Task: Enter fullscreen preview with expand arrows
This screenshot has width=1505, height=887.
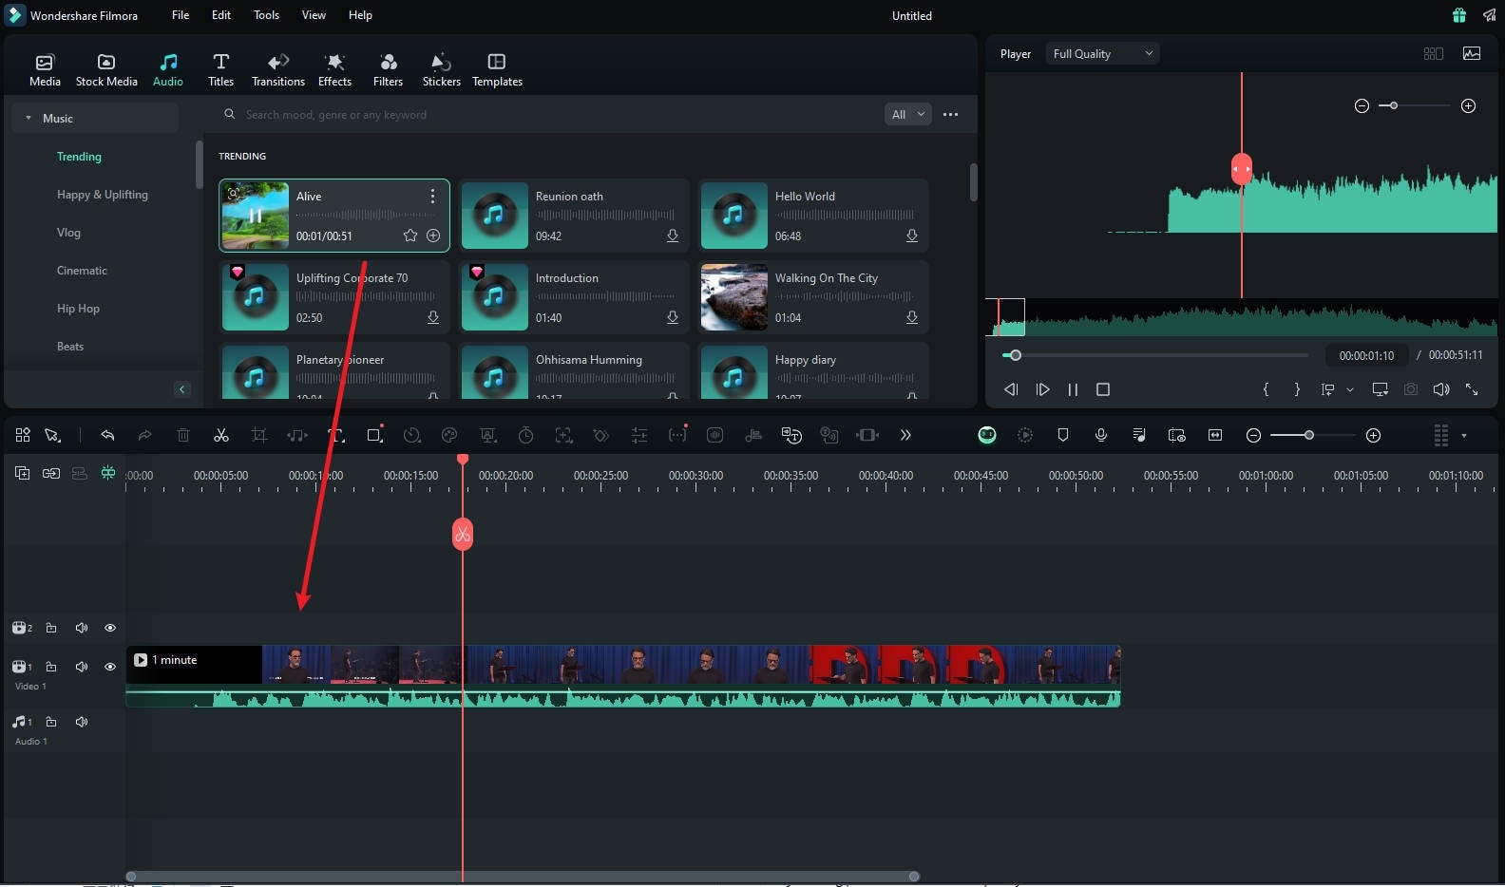Action: (x=1472, y=389)
